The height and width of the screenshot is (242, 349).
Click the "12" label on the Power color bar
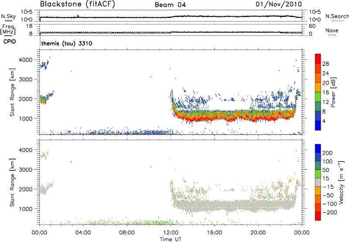(325, 102)
